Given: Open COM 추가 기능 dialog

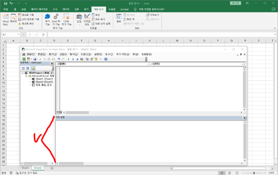Looking at the screenshot, I should pos(66,19).
